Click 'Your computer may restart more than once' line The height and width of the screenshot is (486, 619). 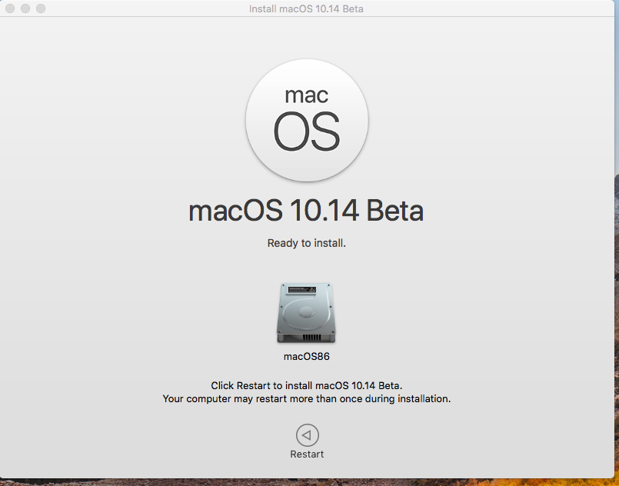click(306, 399)
